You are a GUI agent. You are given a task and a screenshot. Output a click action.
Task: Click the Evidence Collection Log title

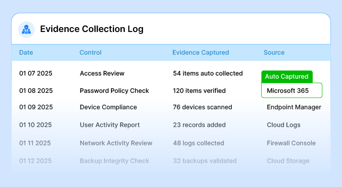pos(91,29)
